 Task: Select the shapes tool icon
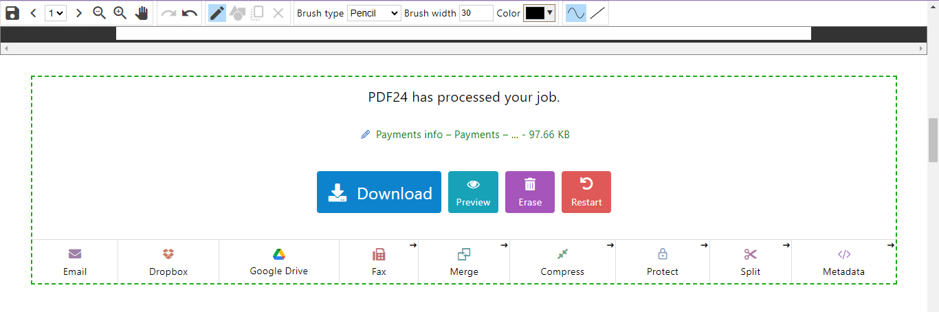[x=237, y=13]
